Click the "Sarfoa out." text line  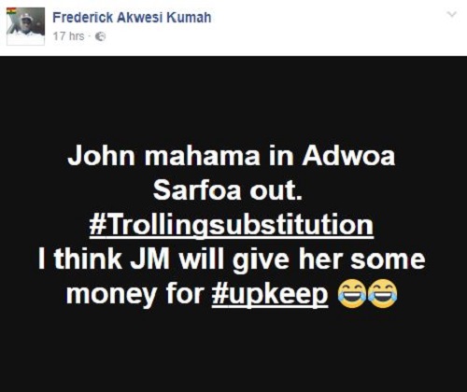point(228,190)
